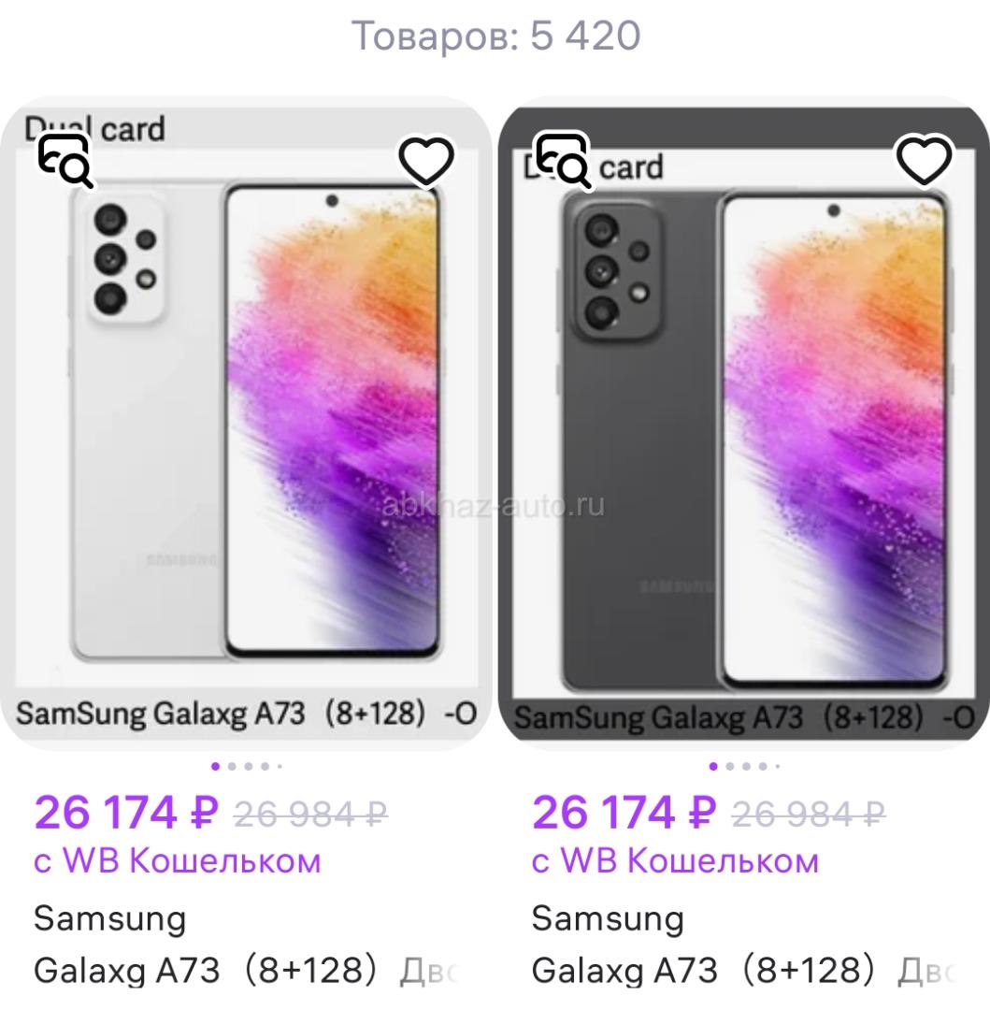Image resolution: width=990 pixels, height=1010 pixels.
Task: Open left Samsung Galaxg A73 (8+128) title
Action: (x=245, y=945)
